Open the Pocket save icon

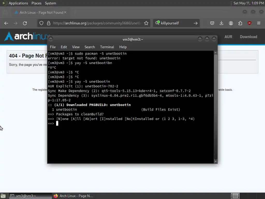tap(212, 23)
